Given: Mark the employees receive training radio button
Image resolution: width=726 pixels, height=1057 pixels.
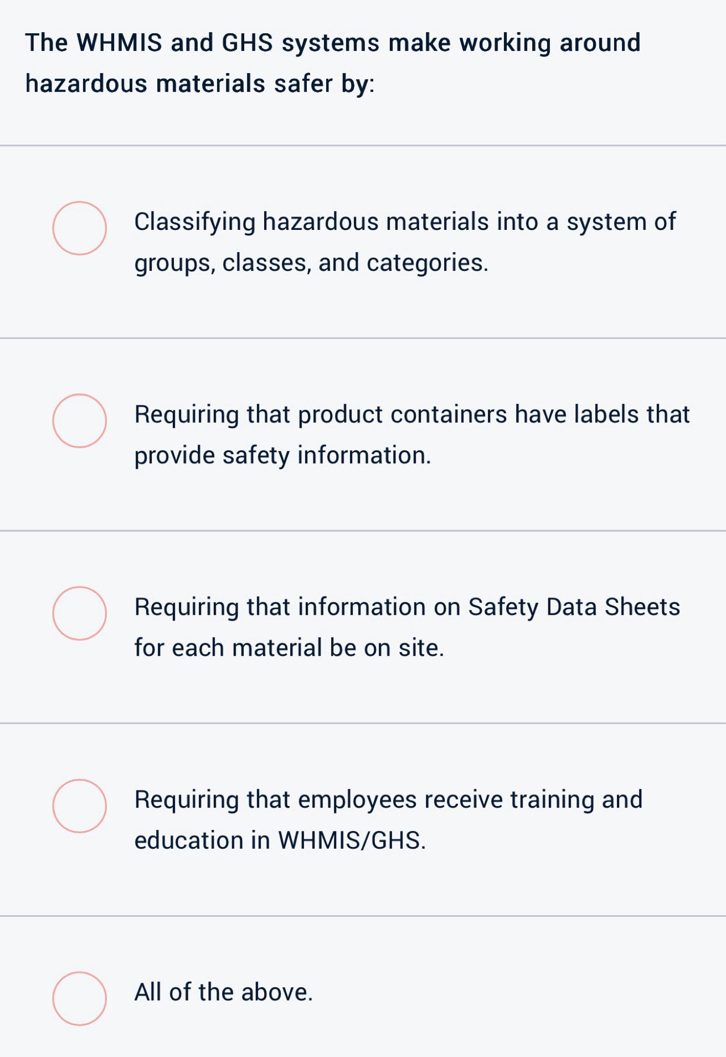Looking at the screenshot, I should 80,806.
